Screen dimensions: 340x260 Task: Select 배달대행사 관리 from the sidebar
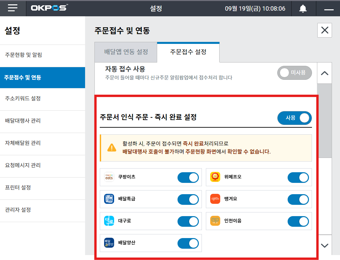point(23,121)
